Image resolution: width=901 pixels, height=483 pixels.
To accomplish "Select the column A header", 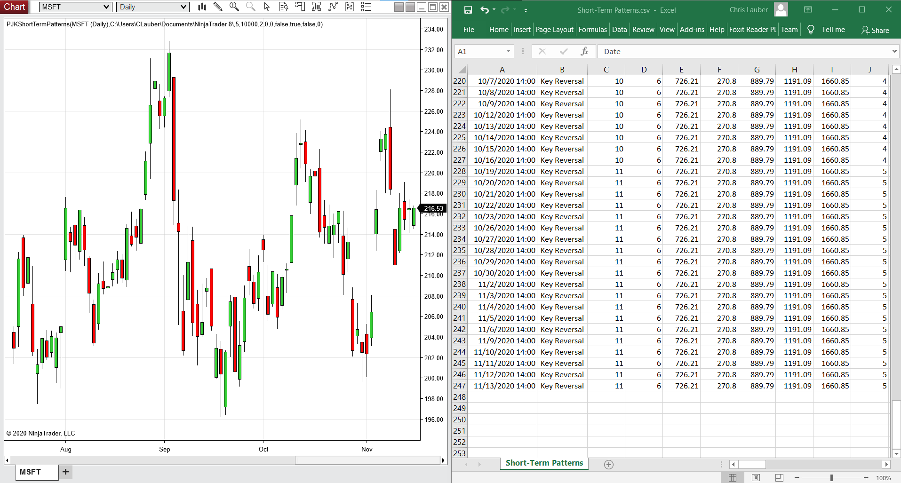I will pos(502,70).
